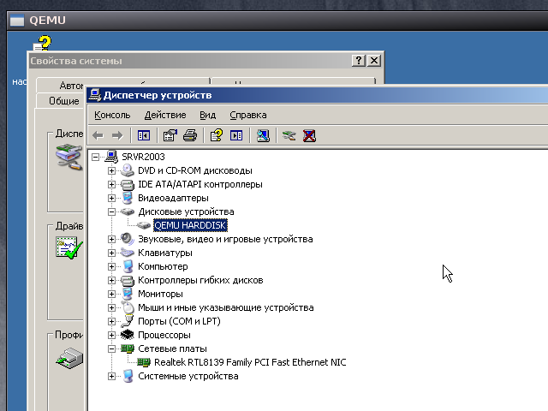Select Контроллеры гибких дисков label
The image size is (548, 411).
coord(200,280)
